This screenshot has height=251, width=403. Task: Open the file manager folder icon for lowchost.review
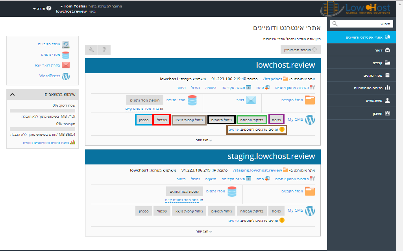tap(310, 100)
